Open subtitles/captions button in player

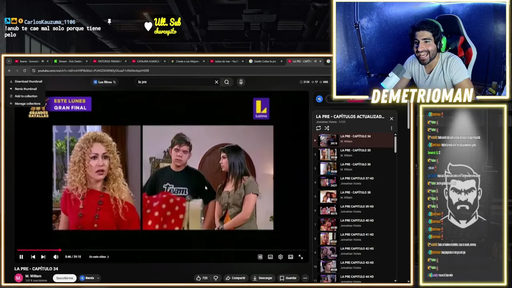(x=270, y=257)
